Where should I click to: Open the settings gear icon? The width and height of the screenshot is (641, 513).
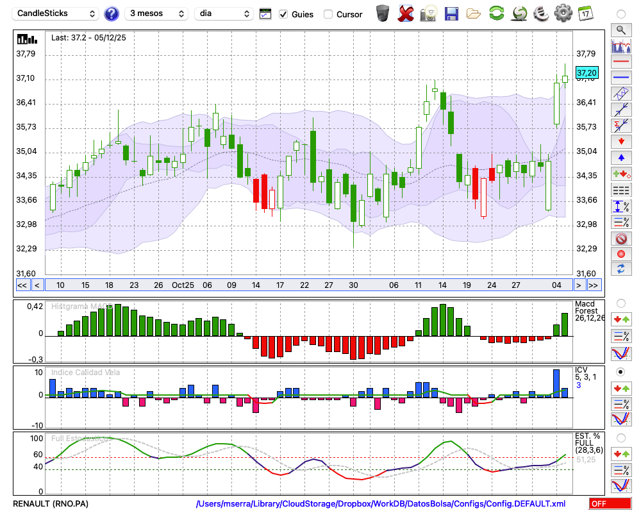[x=563, y=13]
